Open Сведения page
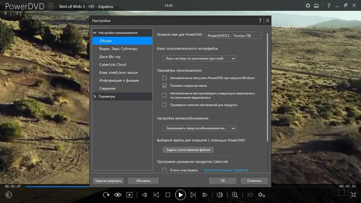This screenshot has height=203, width=361. pos(122,88)
